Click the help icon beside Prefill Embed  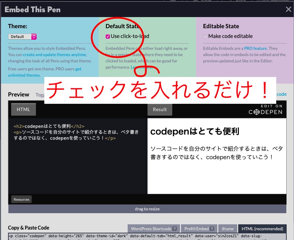click(x=212, y=229)
